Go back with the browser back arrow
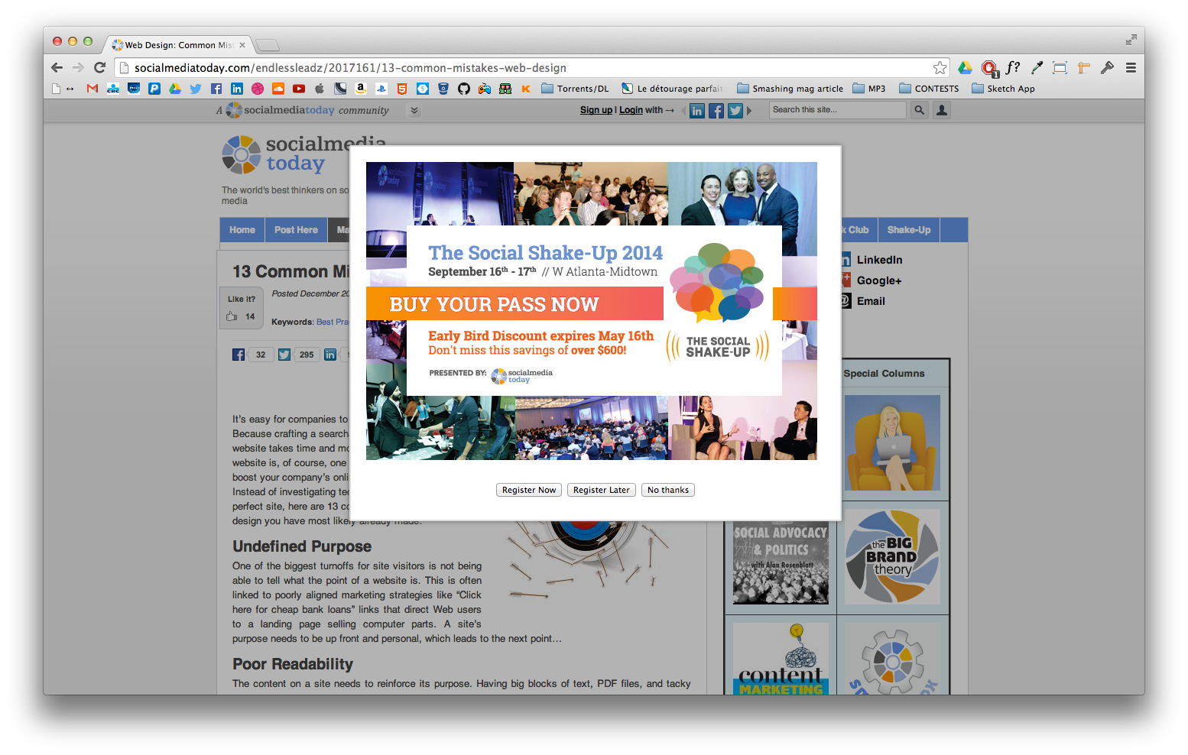Image resolution: width=1188 pixels, height=755 pixels. (57, 68)
